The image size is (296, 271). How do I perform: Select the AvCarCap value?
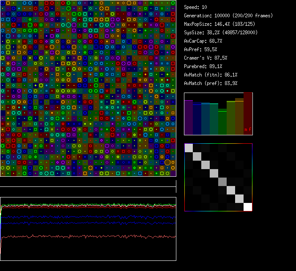point(203,41)
